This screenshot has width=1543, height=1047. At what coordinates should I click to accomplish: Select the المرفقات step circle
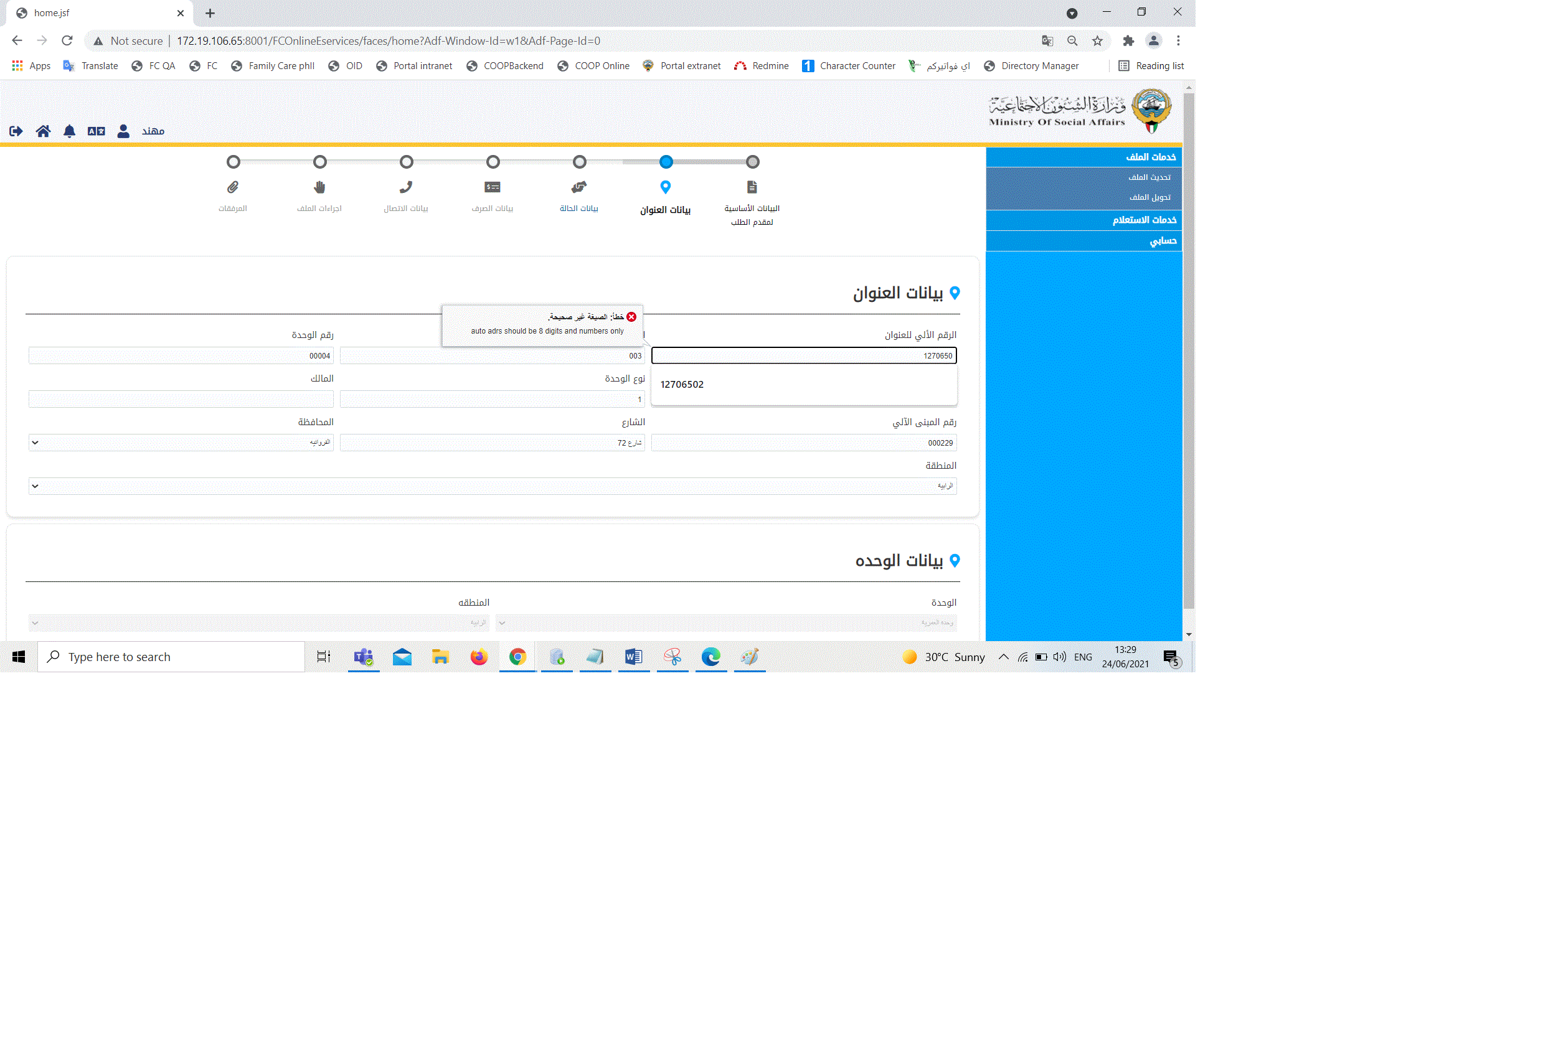[233, 162]
